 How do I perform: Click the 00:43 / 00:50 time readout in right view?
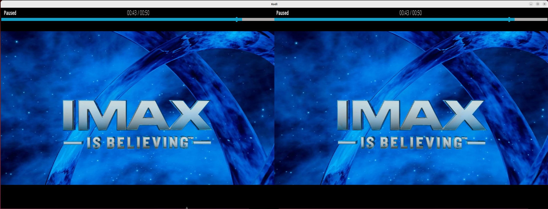click(x=411, y=13)
